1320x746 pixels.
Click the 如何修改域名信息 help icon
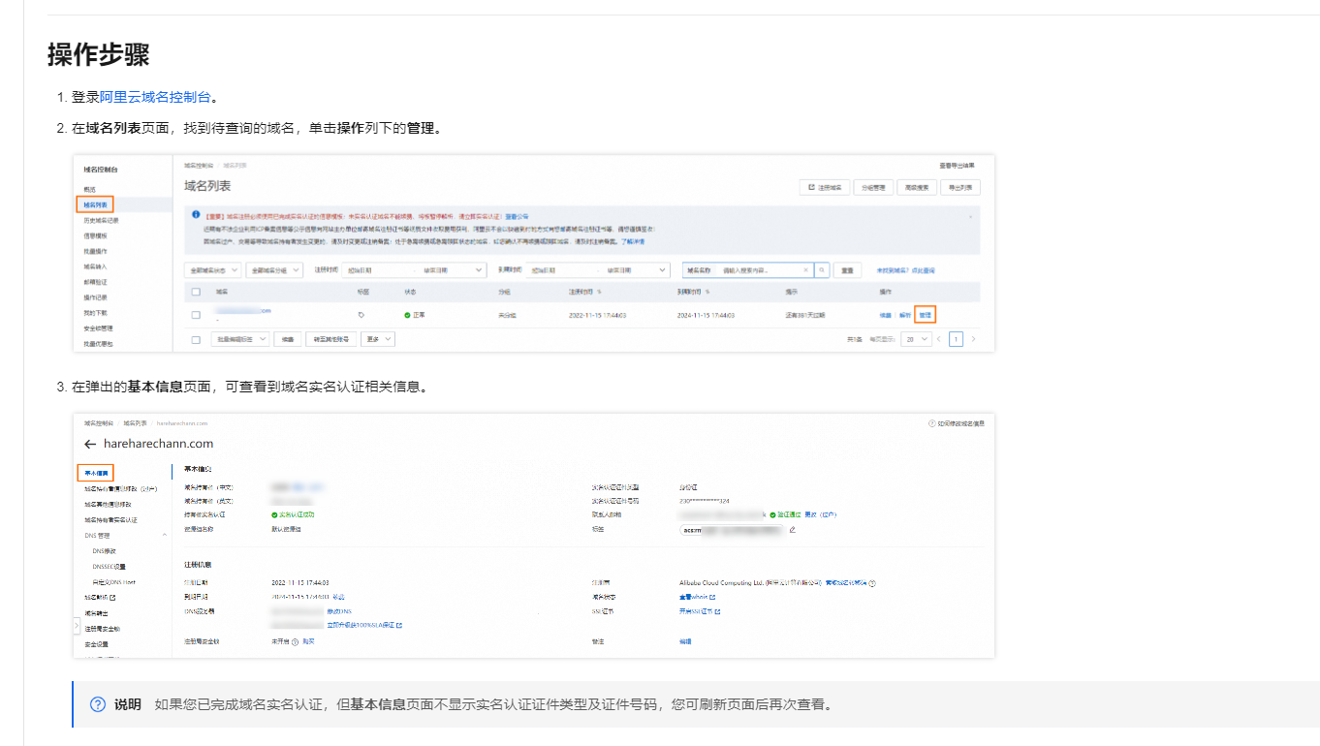point(931,423)
